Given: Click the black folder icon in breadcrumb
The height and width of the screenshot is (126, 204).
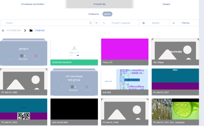Looking at the screenshot, I should tap(31, 30).
